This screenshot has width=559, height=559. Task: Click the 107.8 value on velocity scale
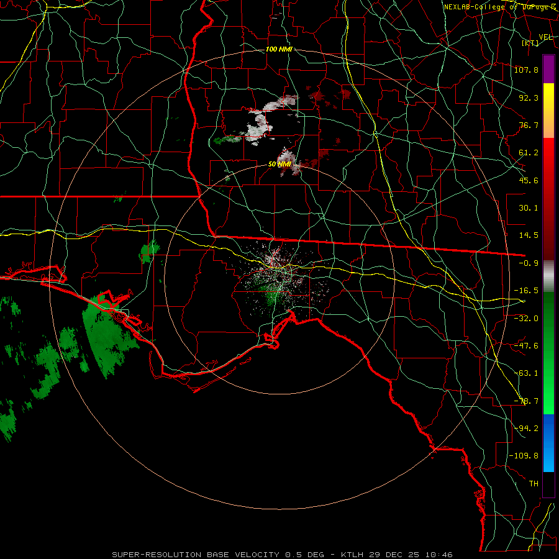pos(526,70)
